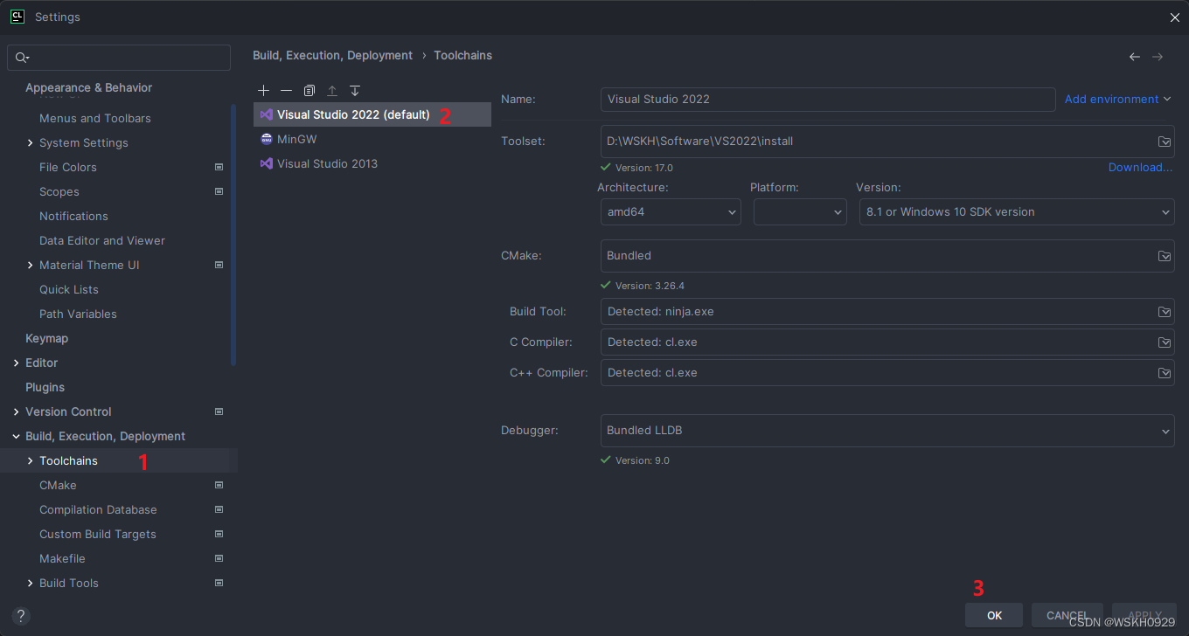Browse for Build Tool path
The width and height of the screenshot is (1189, 636).
pyautogui.click(x=1165, y=312)
